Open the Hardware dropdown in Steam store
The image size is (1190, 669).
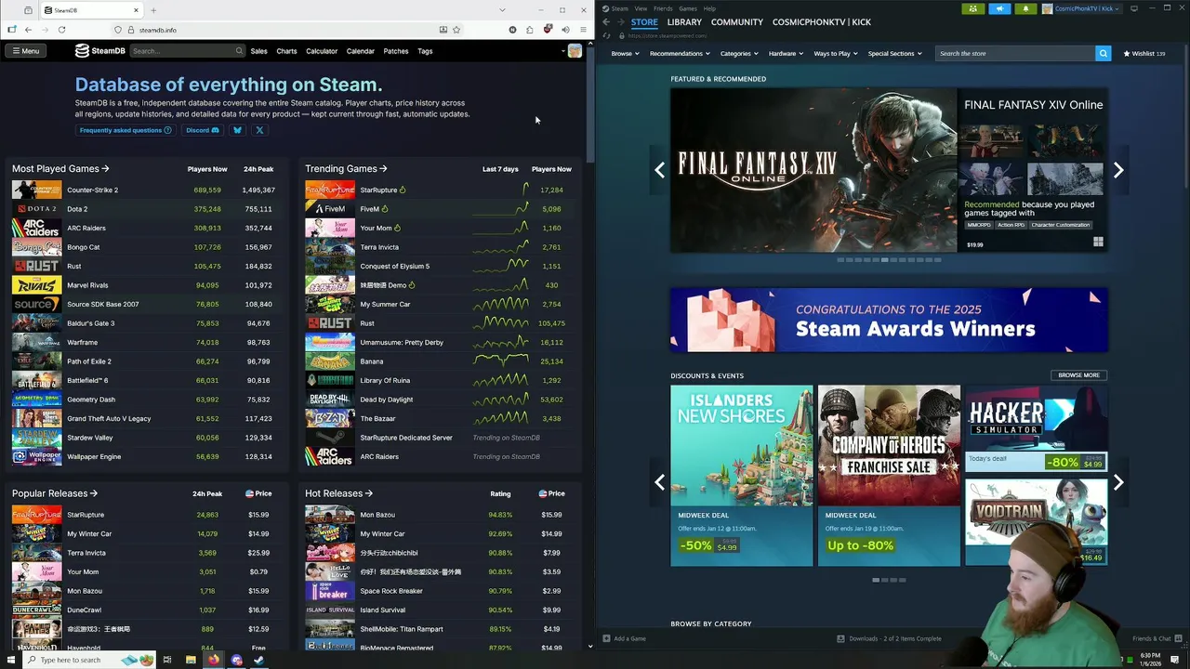tap(786, 53)
